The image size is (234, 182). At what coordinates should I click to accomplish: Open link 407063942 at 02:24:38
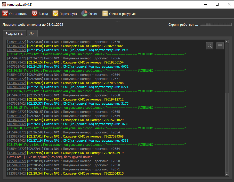point(17,67)
